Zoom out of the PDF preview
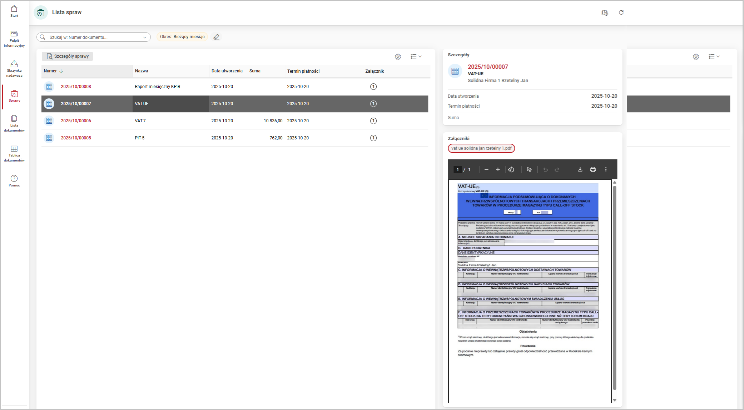Image resolution: width=744 pixels, height=410 pixels. coord(486,169)
